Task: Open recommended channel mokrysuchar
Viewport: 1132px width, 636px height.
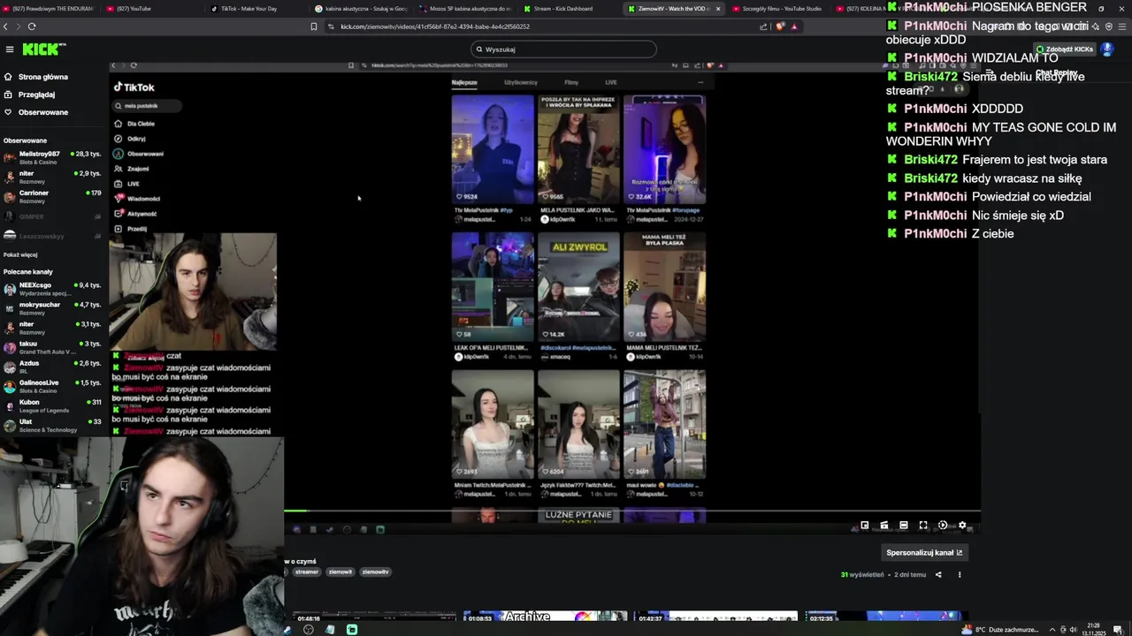Action: (52, 307)
